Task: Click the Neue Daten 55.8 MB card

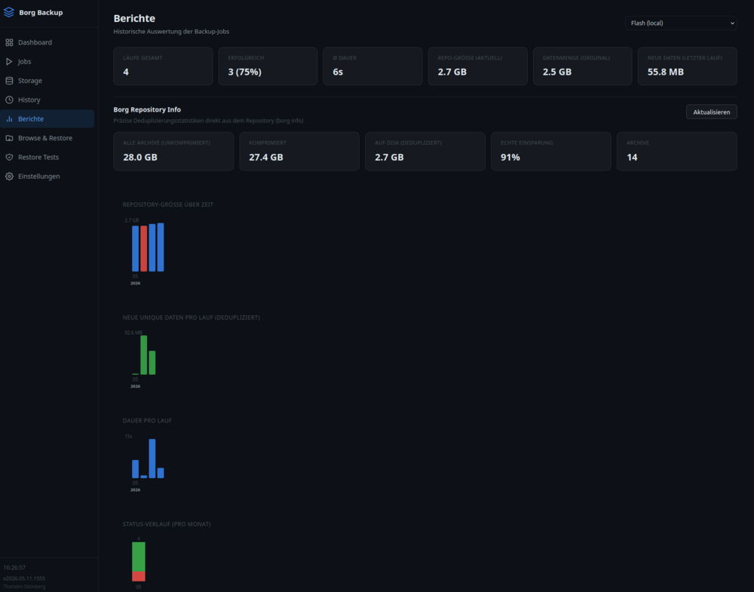Action: point(687,66)
